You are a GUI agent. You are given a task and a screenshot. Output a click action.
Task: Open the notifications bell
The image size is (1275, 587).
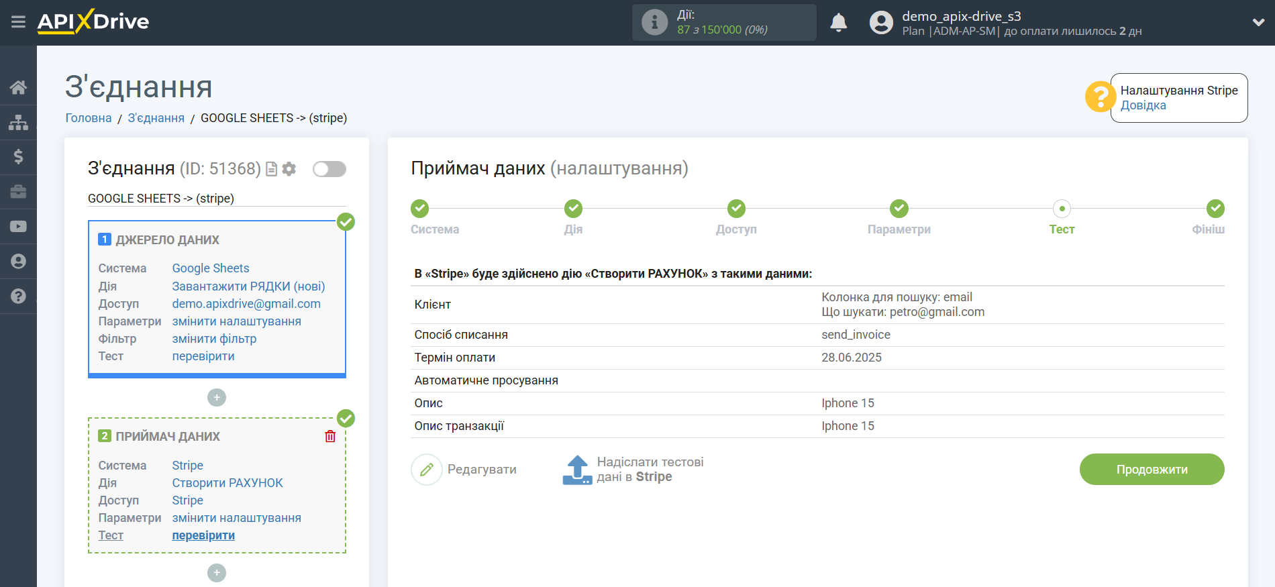click(x=838, y=22)
